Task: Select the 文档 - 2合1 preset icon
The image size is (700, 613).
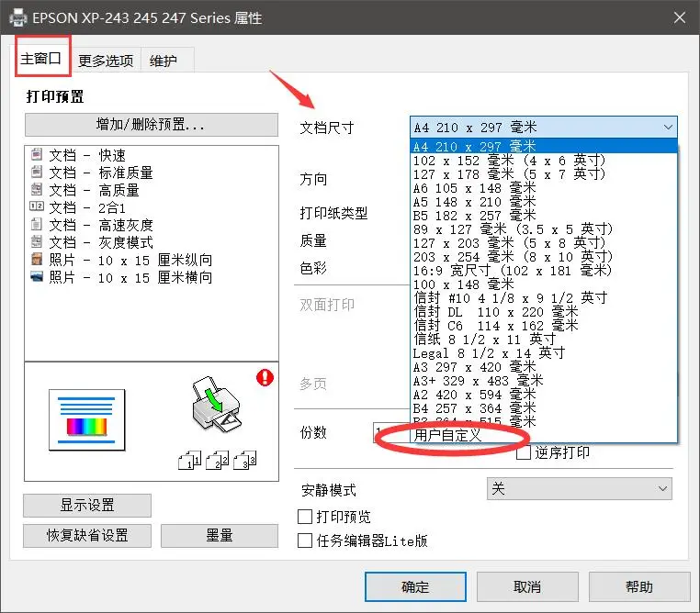Action: tap(37, 207)
